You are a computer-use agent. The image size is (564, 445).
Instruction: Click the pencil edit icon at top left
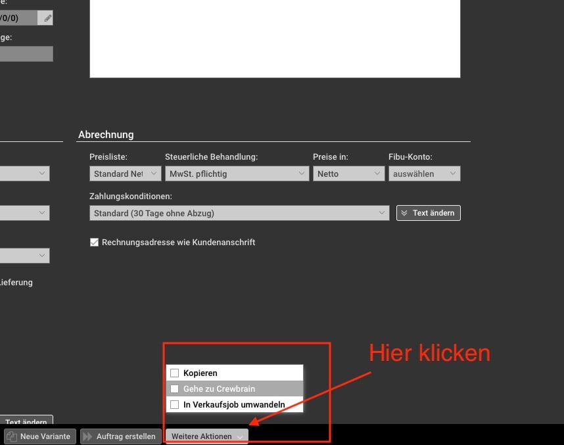coord(47,18)
